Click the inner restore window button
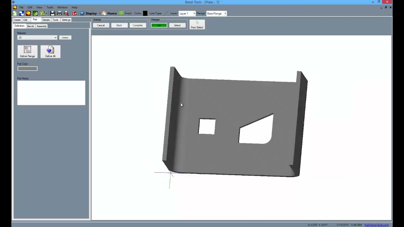This screenshot has width=404, height=227. tap(386, 7)
